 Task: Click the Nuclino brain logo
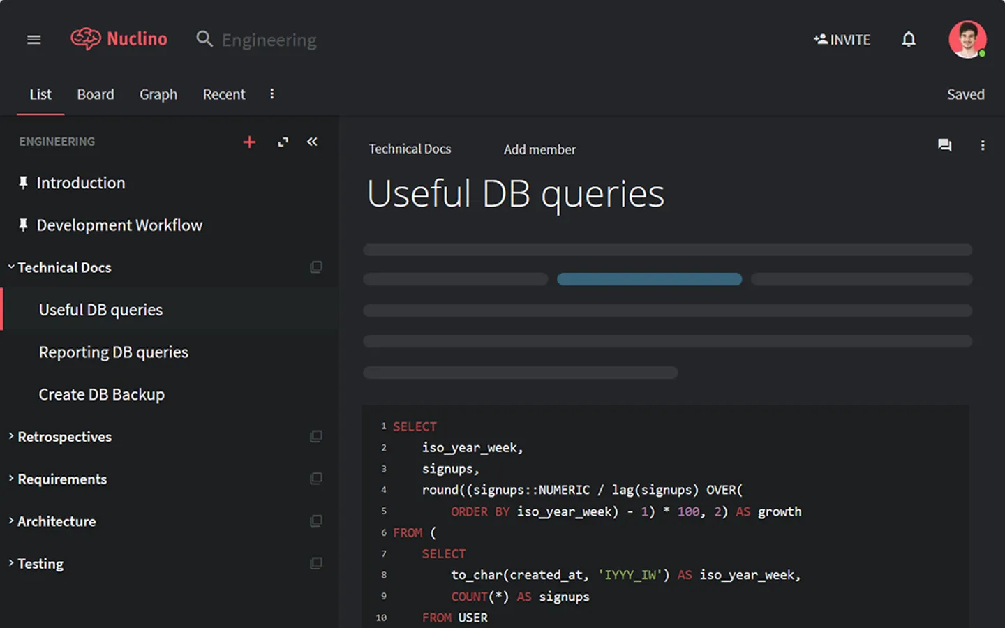pos(86,38)
